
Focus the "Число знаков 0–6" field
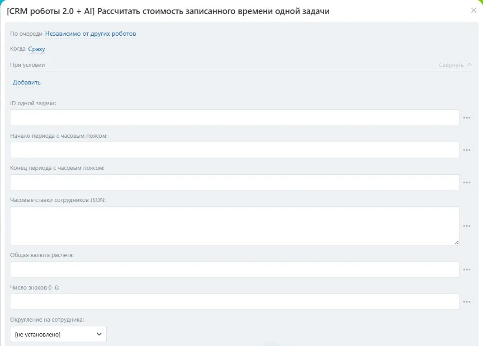[235, 302]
